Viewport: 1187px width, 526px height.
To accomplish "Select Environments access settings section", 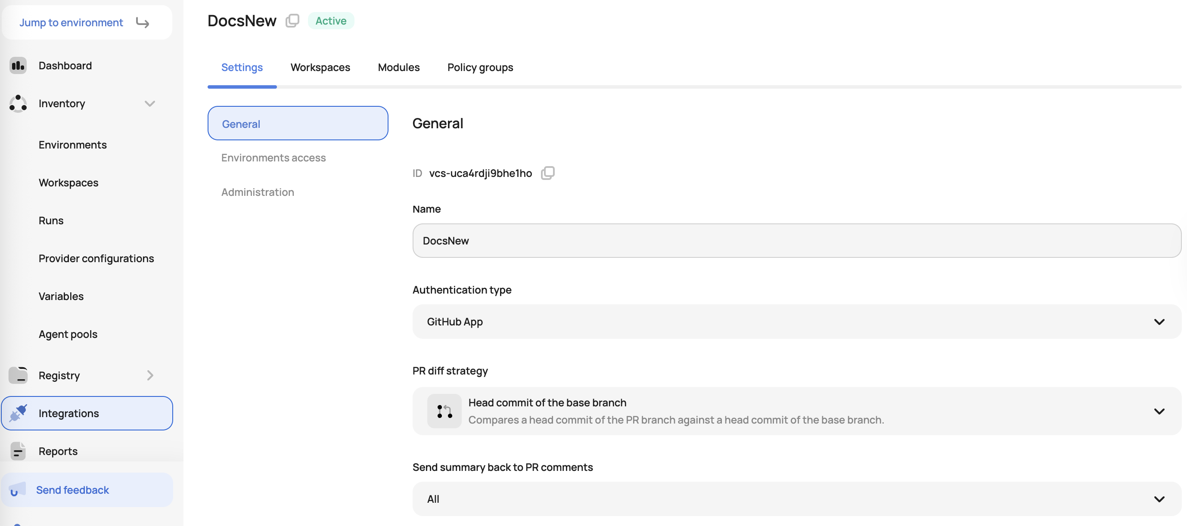I will [x=273, y=158].
